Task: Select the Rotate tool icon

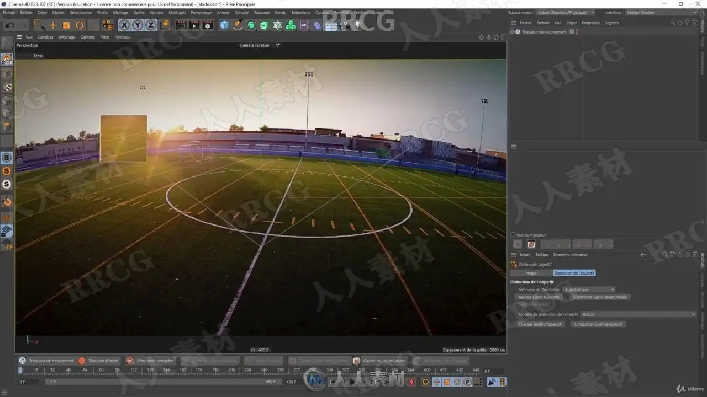Action: (80, 25)
